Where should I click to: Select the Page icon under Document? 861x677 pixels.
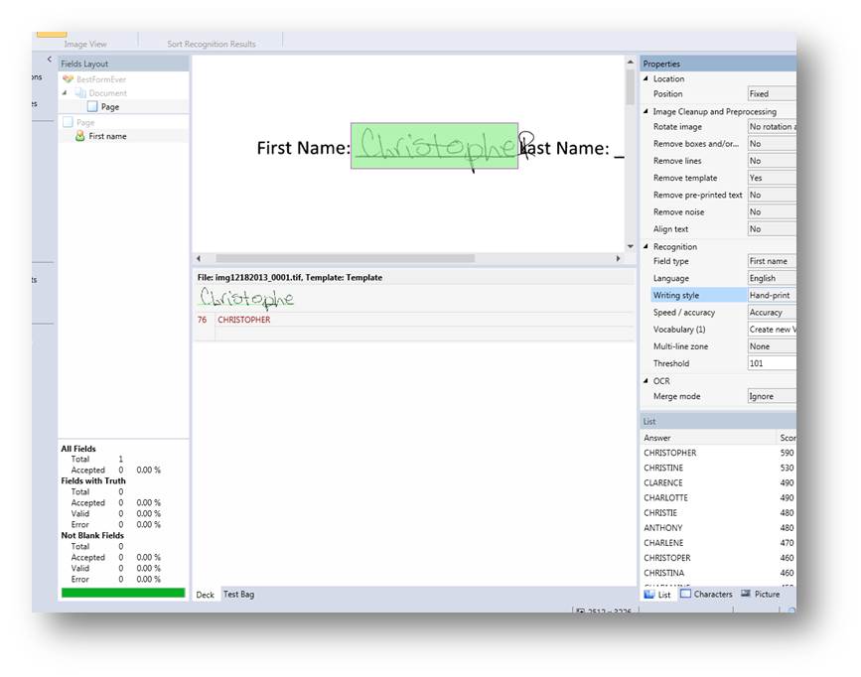pyautogui.click(x=92, y=107)
